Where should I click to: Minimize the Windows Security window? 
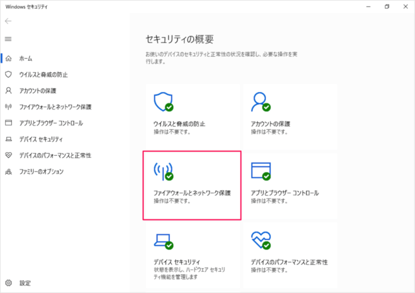point(368,6)
